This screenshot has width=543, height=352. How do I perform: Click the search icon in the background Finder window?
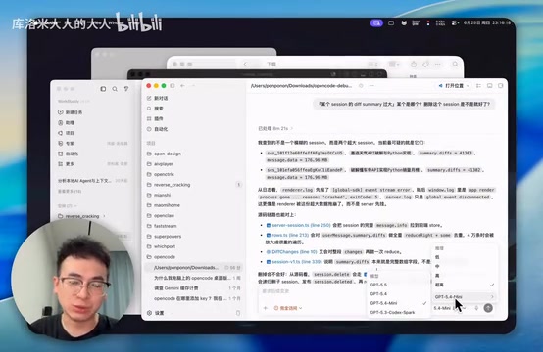(x=455, y=65)
